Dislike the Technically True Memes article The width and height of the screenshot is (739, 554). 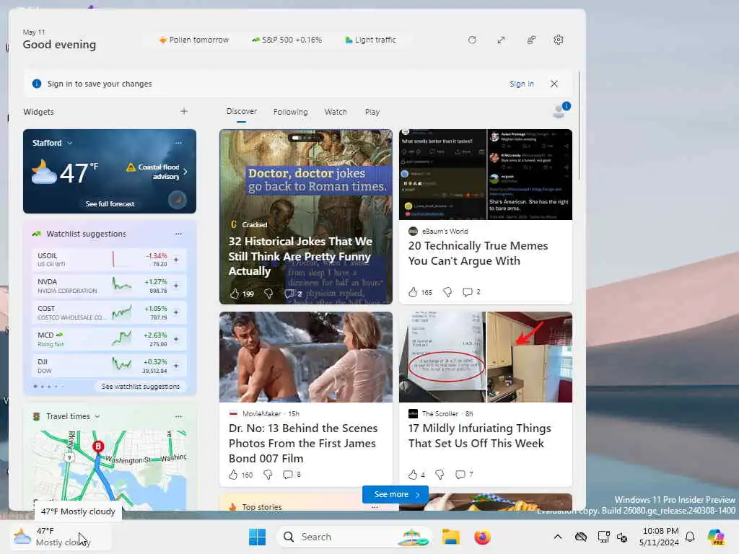point(447,292)
